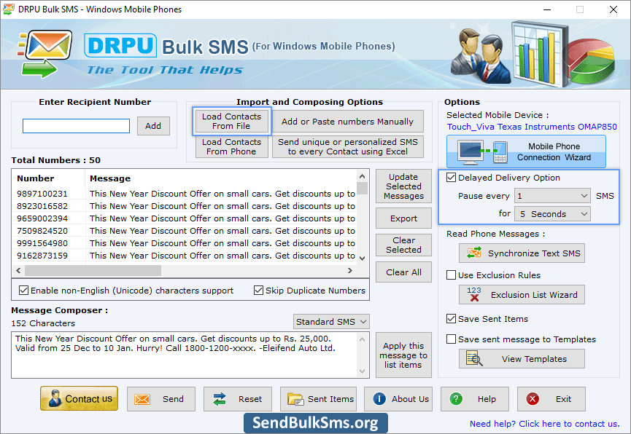The image size is (631, 434).
Task: Click the envelope icon on Send button
Action: click(x=142, y=399)
